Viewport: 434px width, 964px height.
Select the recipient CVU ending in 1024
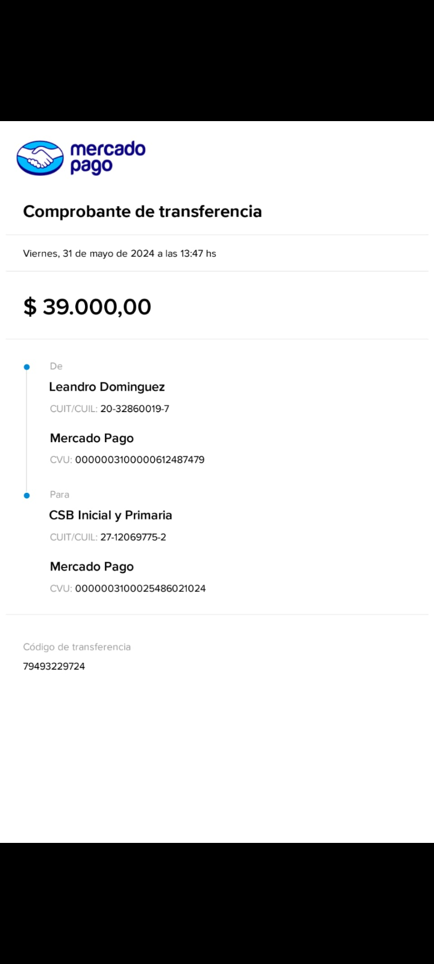(140, 589)
